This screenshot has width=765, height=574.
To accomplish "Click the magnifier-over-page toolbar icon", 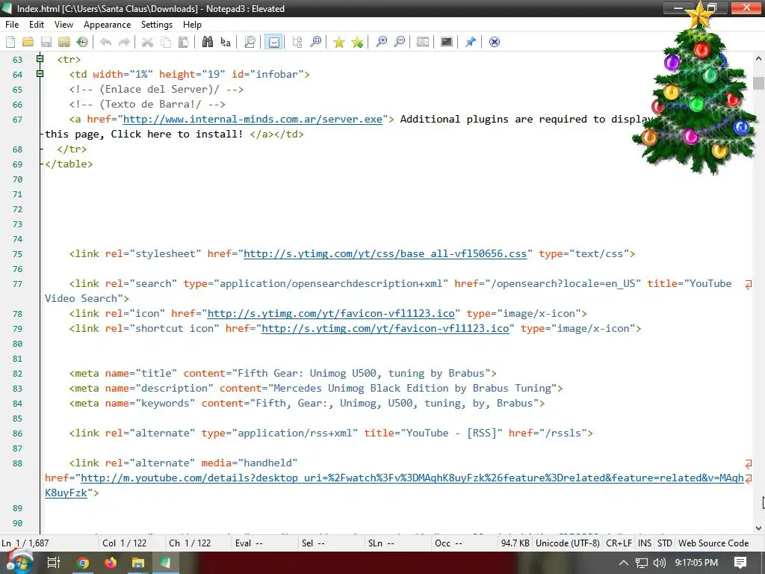I will (x=250, y=42).
